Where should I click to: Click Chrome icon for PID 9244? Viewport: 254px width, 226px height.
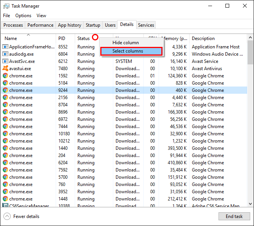coord(5,90)
